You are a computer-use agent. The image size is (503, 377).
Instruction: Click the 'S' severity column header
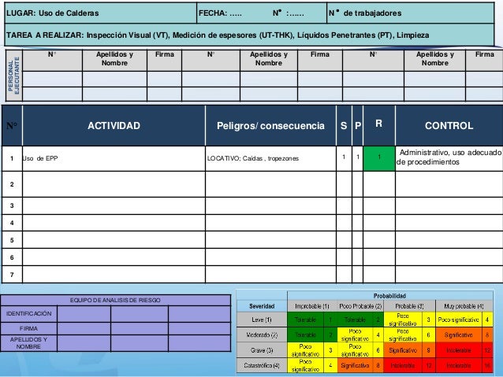[344, 126]
